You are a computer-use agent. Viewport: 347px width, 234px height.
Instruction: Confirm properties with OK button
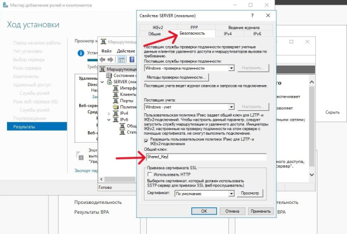pos(204,211)
